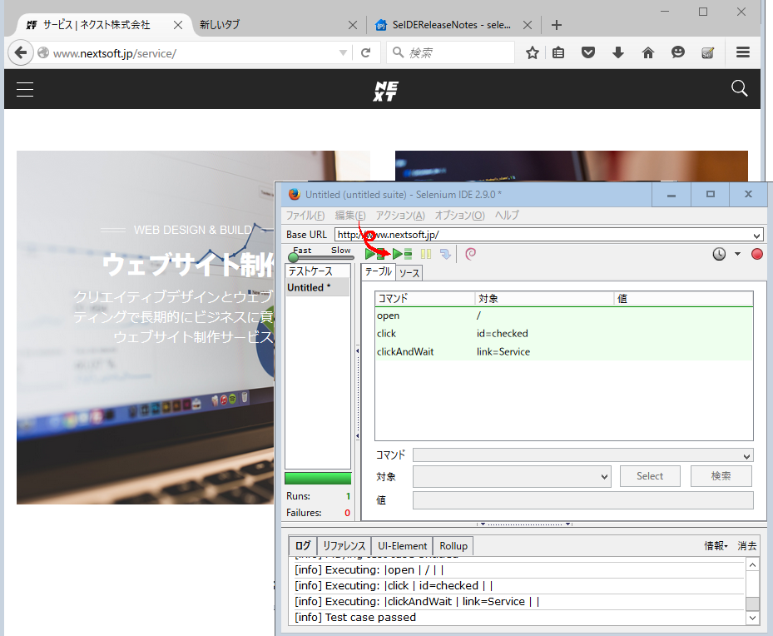Click the Select target button
Screen dimensions: 773x636
[650, 476]
